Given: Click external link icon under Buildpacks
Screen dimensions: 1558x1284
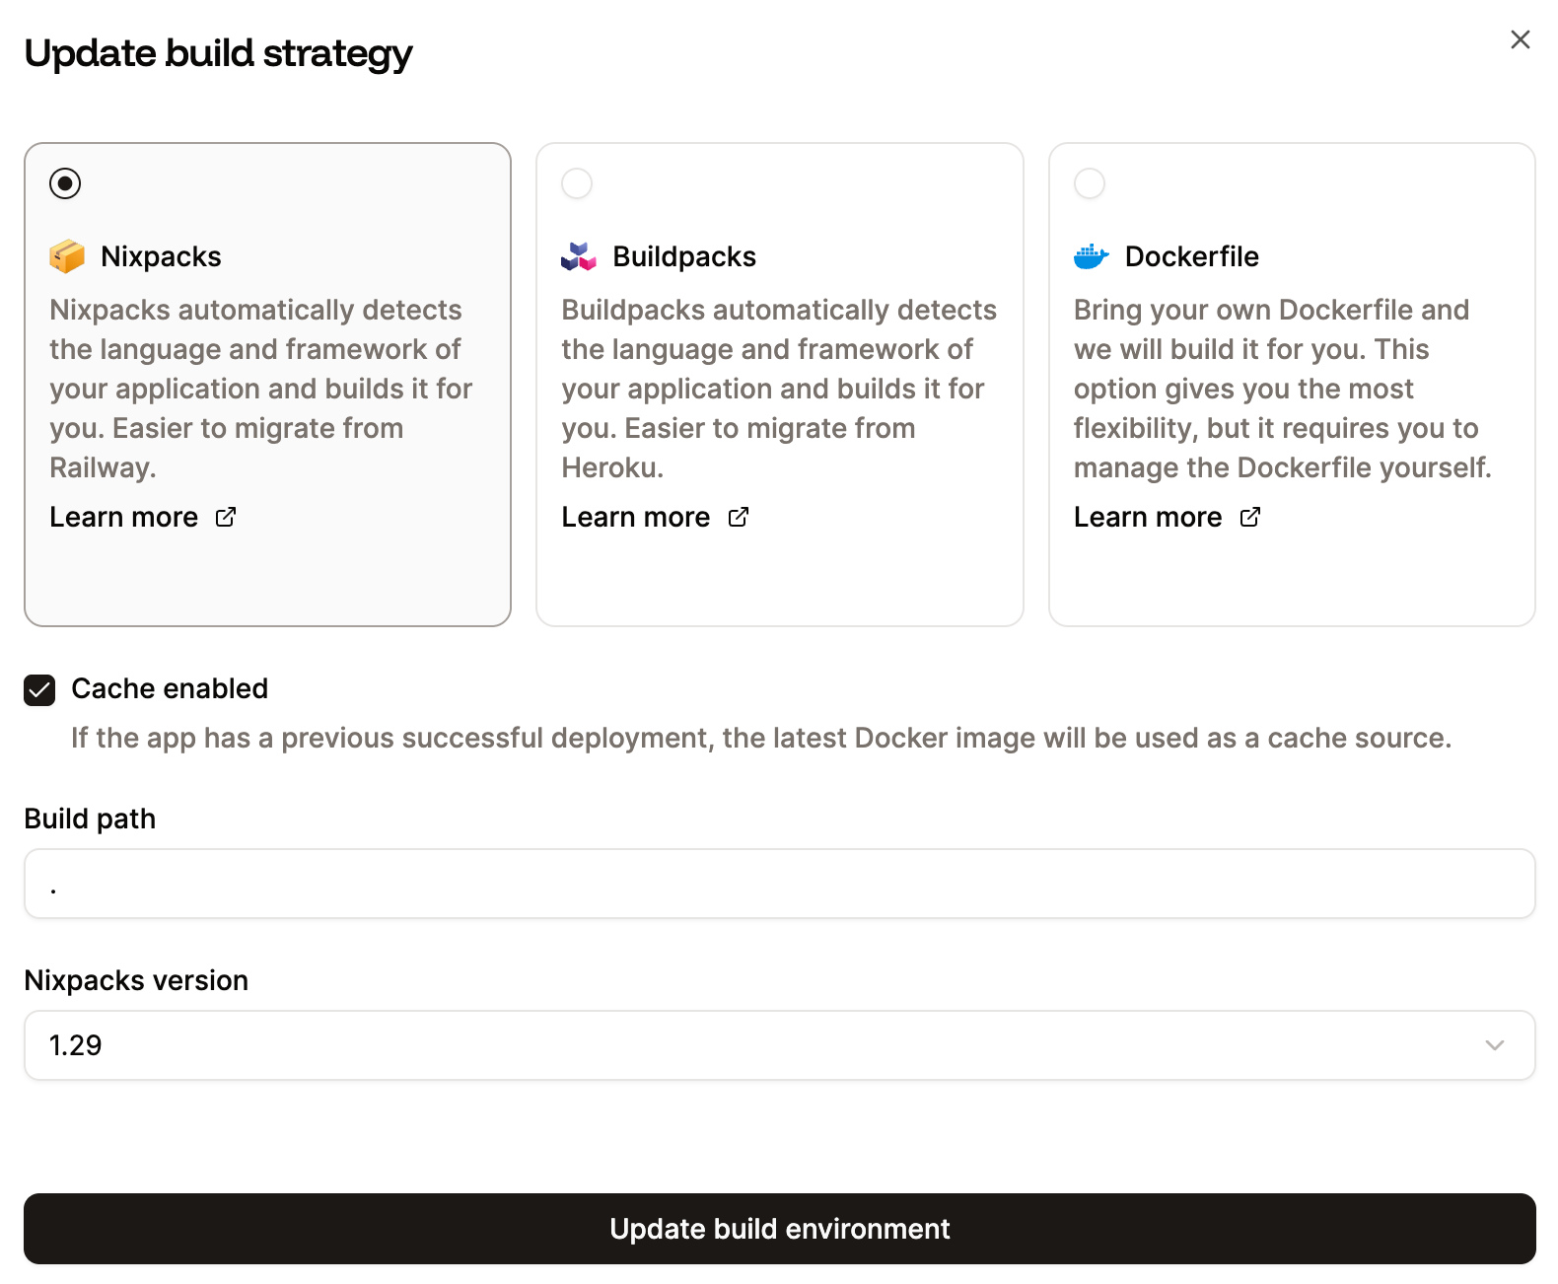Looking at the screenshot, I should [739, 517].
